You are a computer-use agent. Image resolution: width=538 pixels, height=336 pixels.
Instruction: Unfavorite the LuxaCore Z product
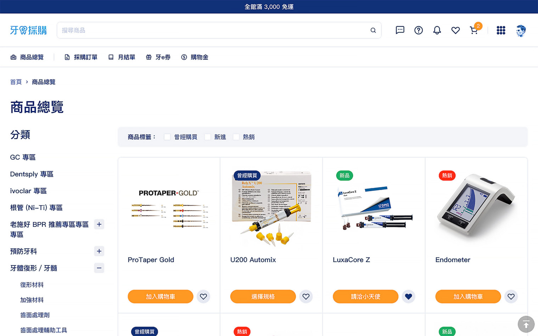click(408, 296)
